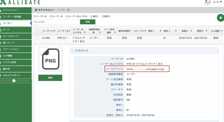This screenshot has width=224, height=122.
Task: Click the green plus add-user icon
Action: (x=221, y=18)
